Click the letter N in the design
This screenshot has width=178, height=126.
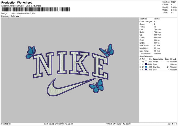click(x=43, y=65)
